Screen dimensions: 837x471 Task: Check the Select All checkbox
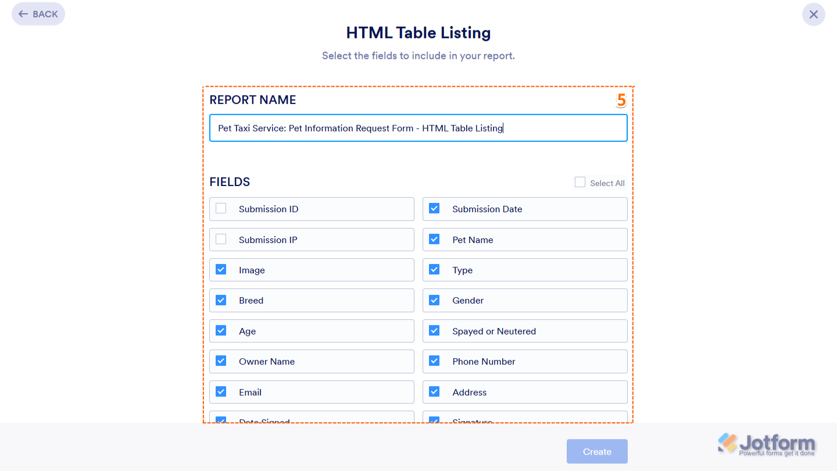[580, 183]
